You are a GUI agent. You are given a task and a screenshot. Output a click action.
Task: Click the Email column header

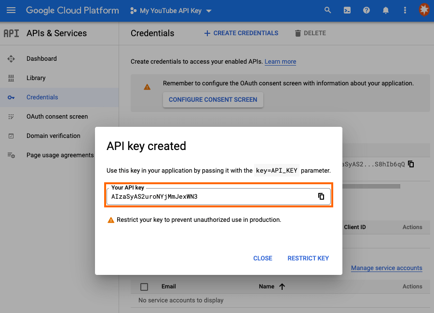[x=169, y=286]
